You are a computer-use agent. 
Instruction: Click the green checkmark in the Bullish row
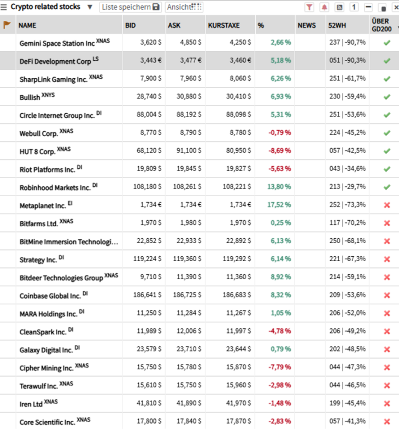click(x=387, y=97)
